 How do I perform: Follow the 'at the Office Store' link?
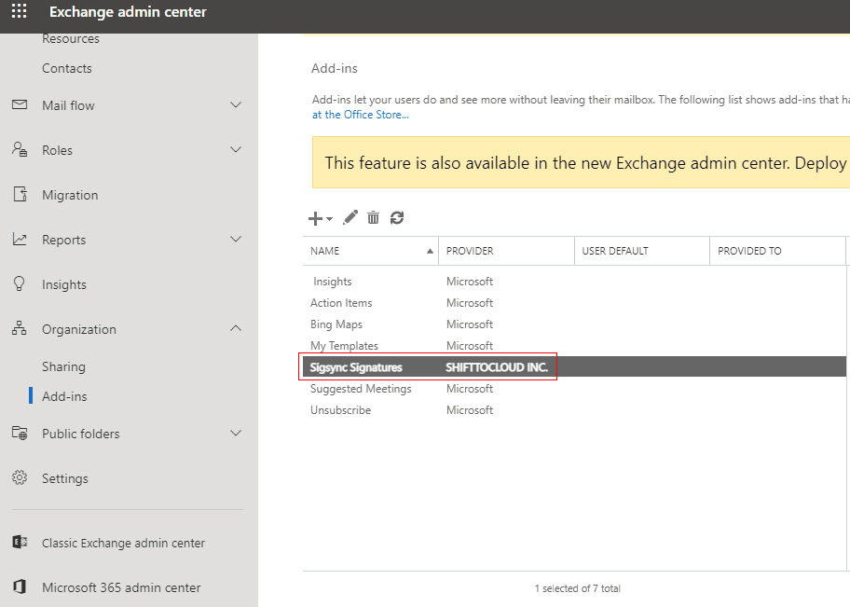[x=360, y=115]
